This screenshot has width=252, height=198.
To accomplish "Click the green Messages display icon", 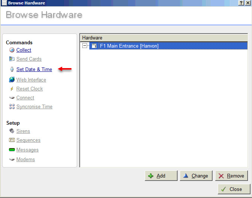I will tap(12, 150).
